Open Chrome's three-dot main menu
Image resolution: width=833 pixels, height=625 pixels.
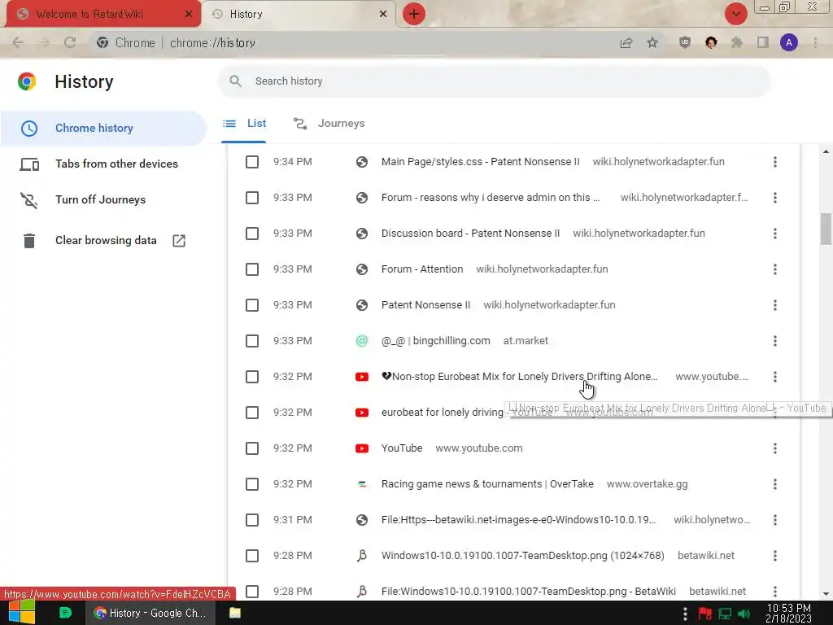815,42
